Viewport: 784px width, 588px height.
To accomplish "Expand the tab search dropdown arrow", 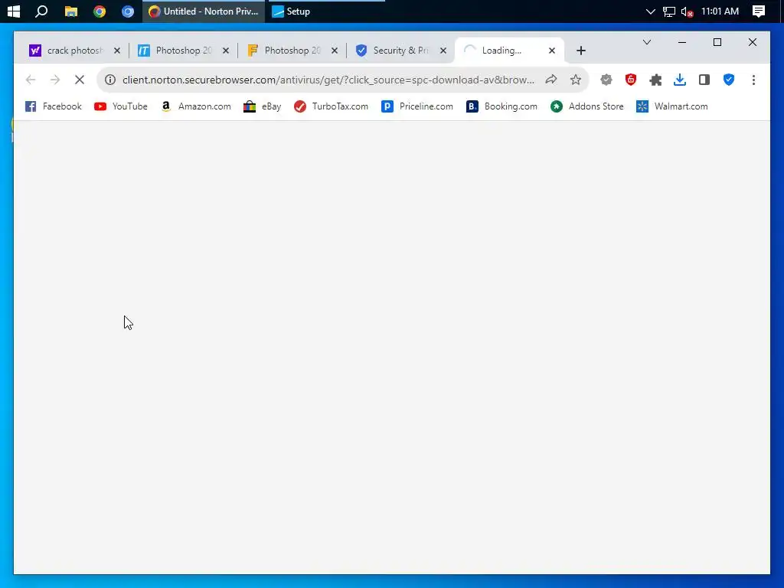I will (647, 43).
